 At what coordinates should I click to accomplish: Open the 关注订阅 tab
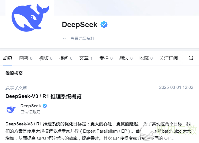point(169,58)
